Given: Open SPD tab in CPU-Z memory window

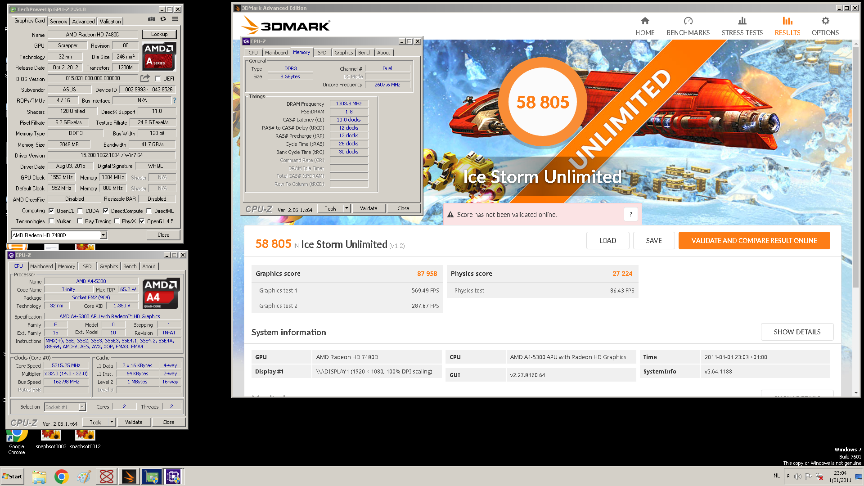Looking at the screenshot, I should click(x=322, y=53).
